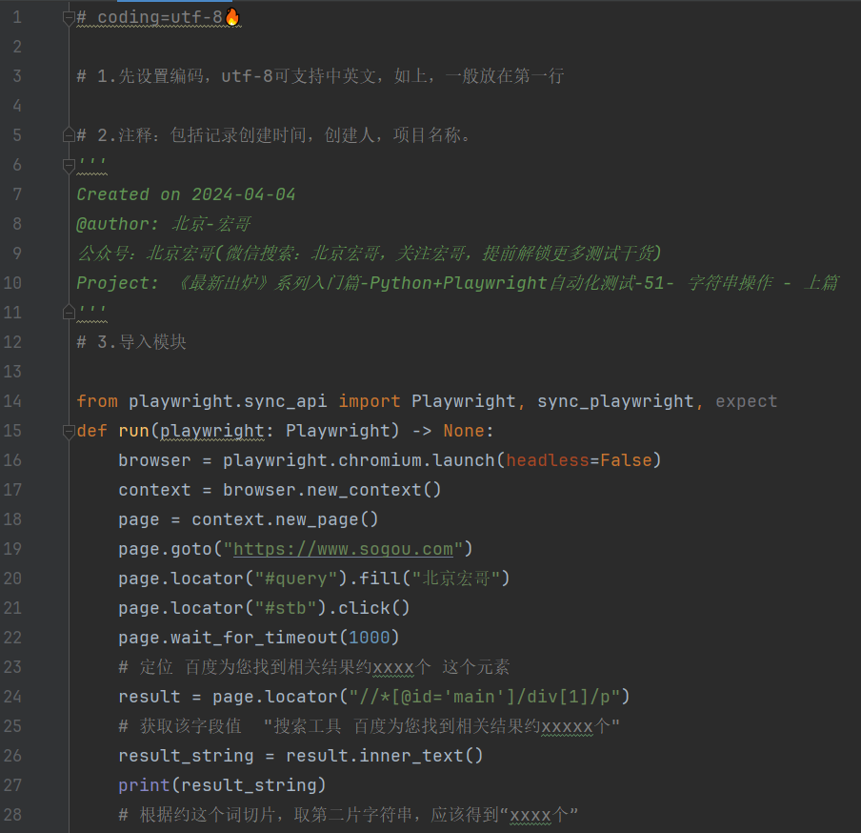Collapse the run function using its gutter fold arrow
Screen dimensions: 861x833
(x=68, y=431)
